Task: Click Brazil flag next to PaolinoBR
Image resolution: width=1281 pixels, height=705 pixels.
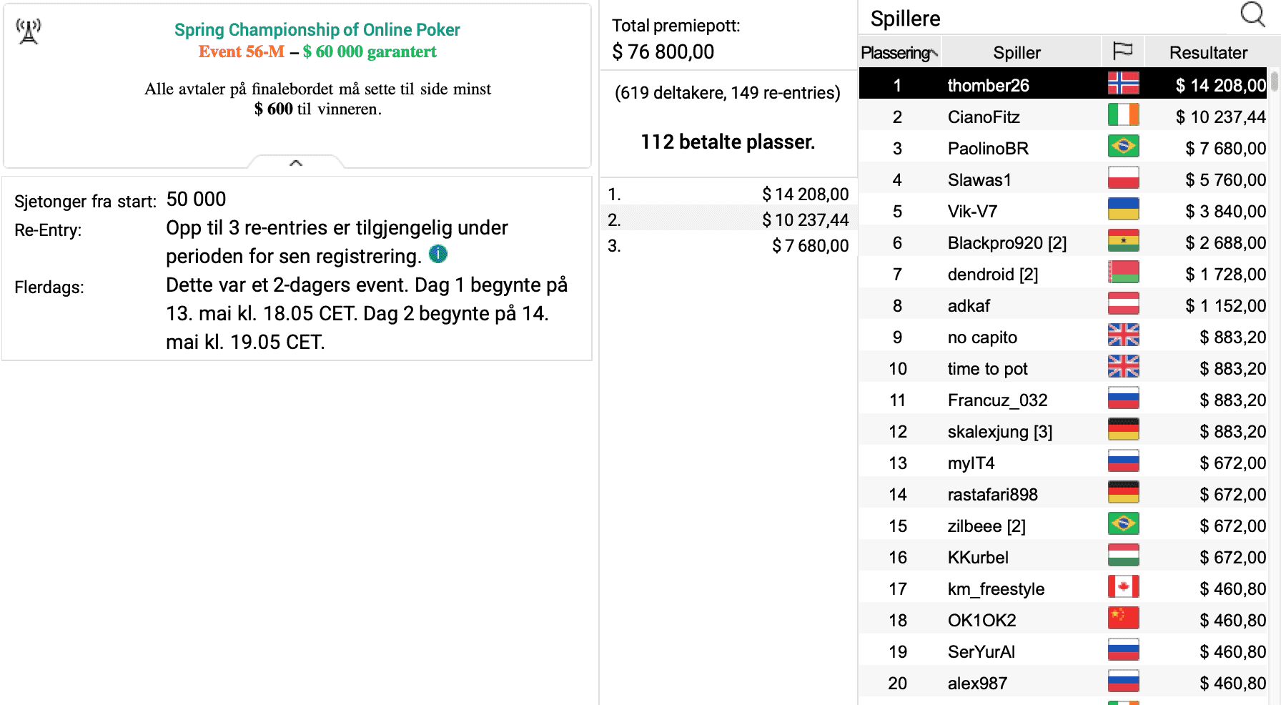Action: (1123, 147)
